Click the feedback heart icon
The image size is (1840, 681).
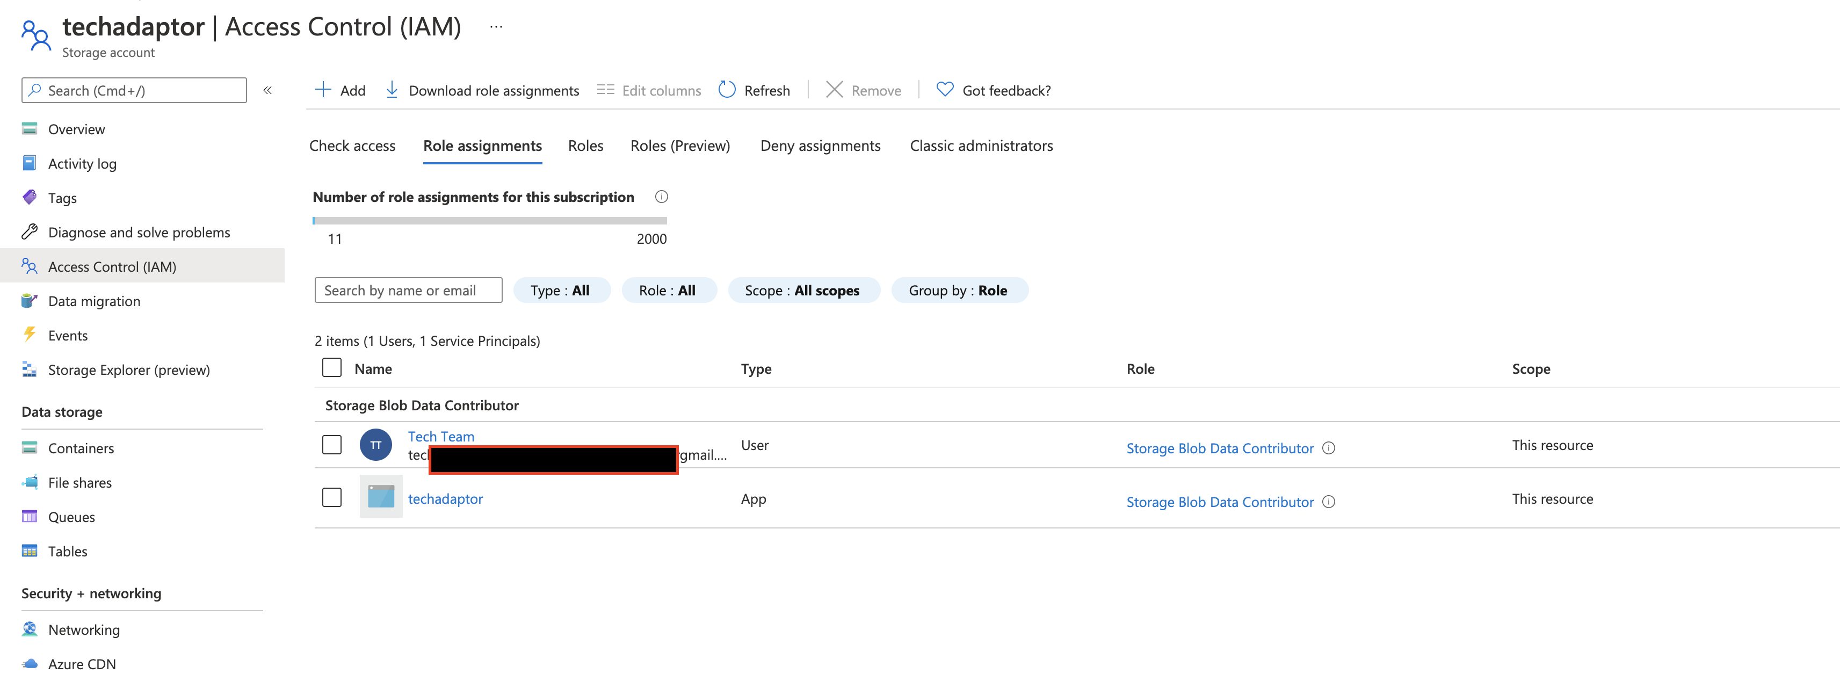945,89
